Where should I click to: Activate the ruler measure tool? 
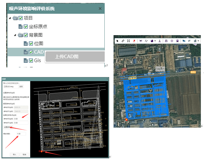click(123, 41)
